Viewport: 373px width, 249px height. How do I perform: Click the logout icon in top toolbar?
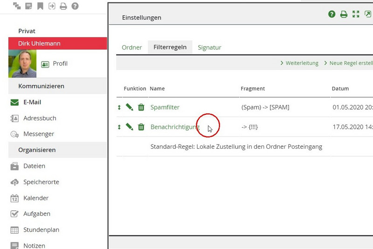(x=52, y=6)
